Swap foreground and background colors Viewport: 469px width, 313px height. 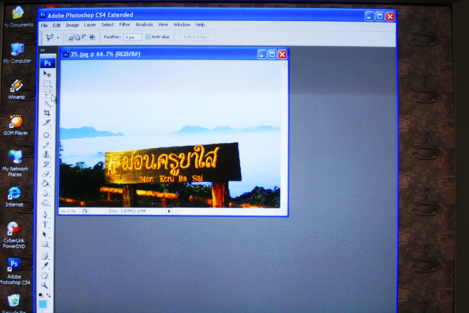pyautogui.click(x=48, y=295)
